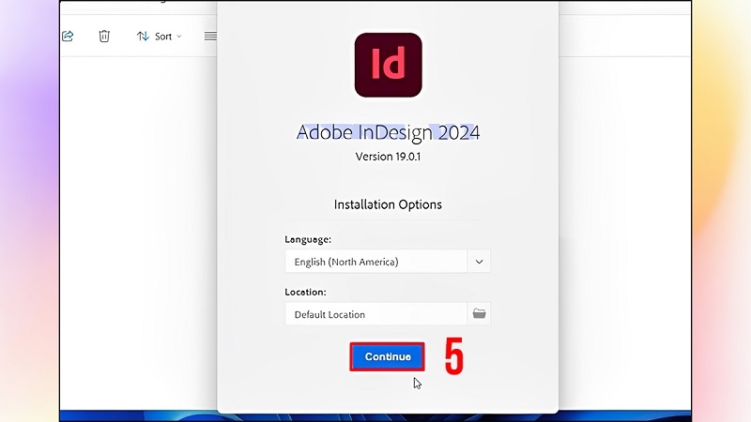Click the Adobe InDesign 2024 title
751x422 pixels.
(x=388, y=132)
